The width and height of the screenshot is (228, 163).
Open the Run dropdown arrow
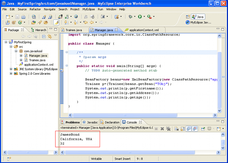pyautogui.click(x=144, y=17)
